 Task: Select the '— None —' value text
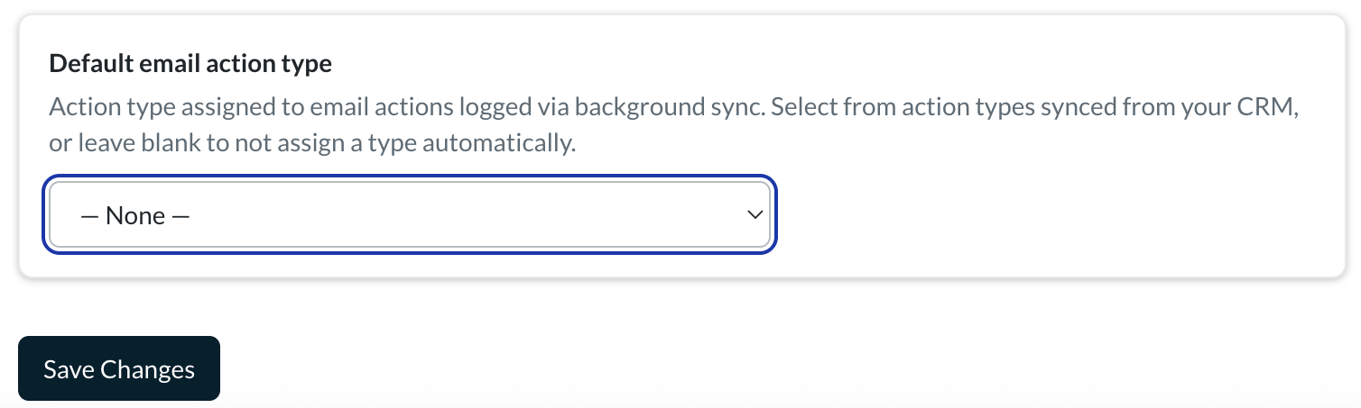pos(135,216)
